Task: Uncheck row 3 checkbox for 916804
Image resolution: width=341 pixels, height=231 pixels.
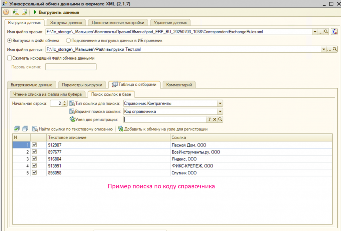Action: tap(34, 159)
